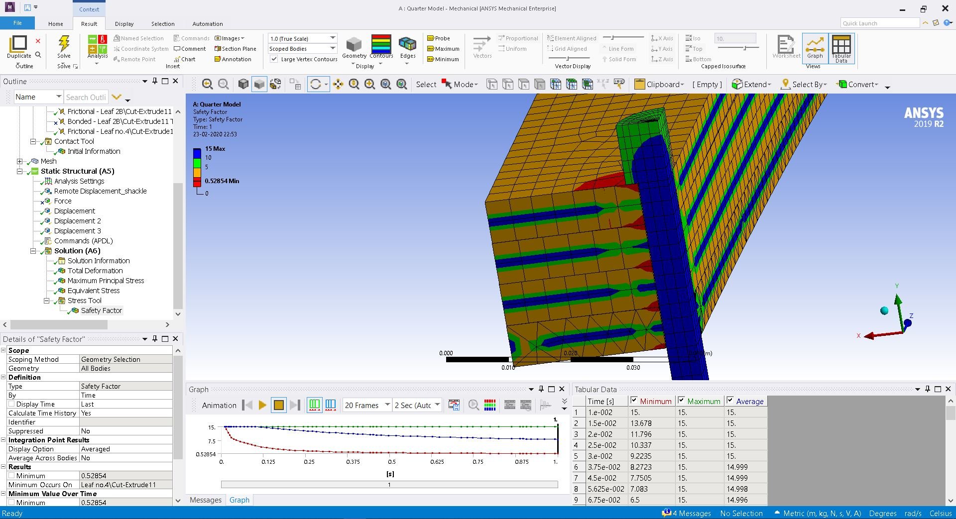
Task: Open the Contours display options
Action: click(381, 43)
